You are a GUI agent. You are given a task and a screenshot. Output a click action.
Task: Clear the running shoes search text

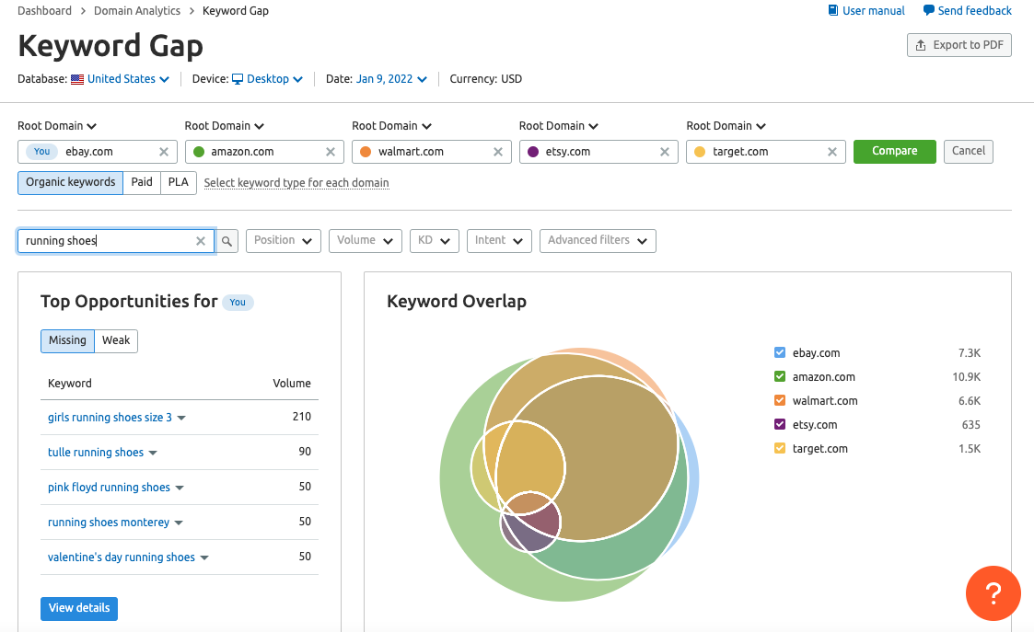(201, 241)
